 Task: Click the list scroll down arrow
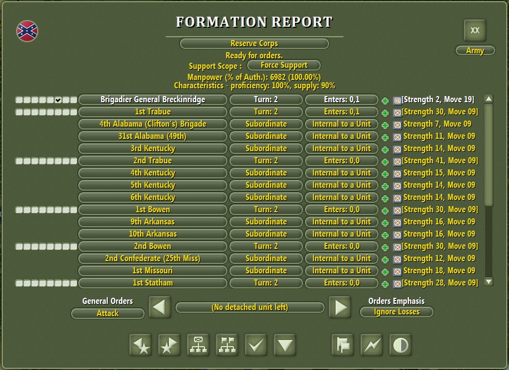point(489,282)
